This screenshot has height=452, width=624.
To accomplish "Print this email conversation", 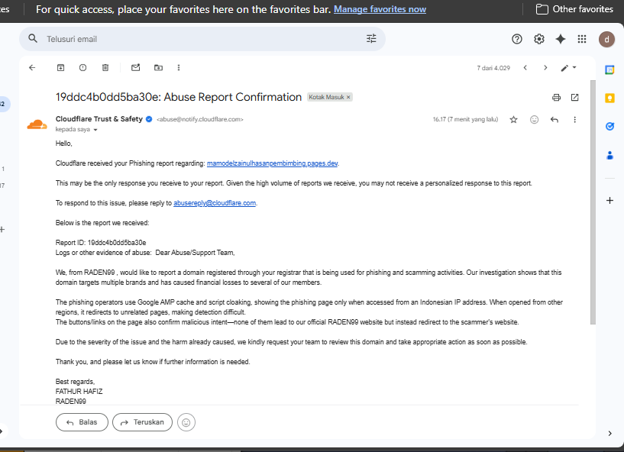I will point(556,98).
